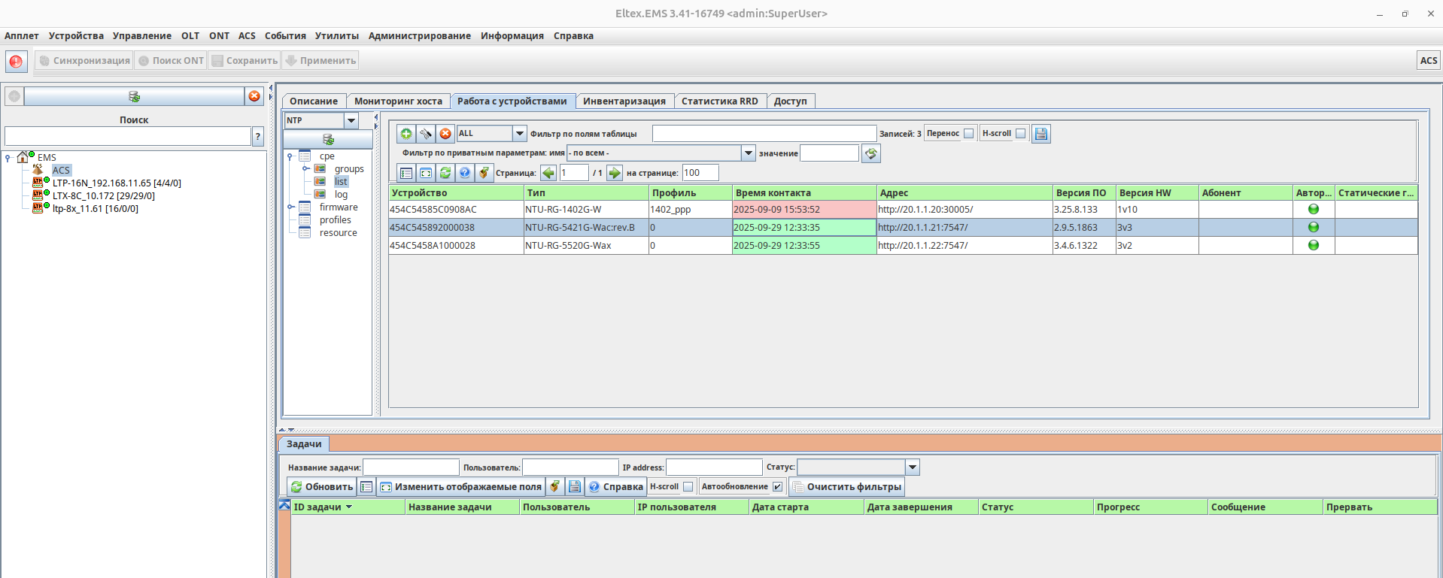Click the Синхронизация toolbar button
1443x578 pixels.
click(x=84, y=61)
